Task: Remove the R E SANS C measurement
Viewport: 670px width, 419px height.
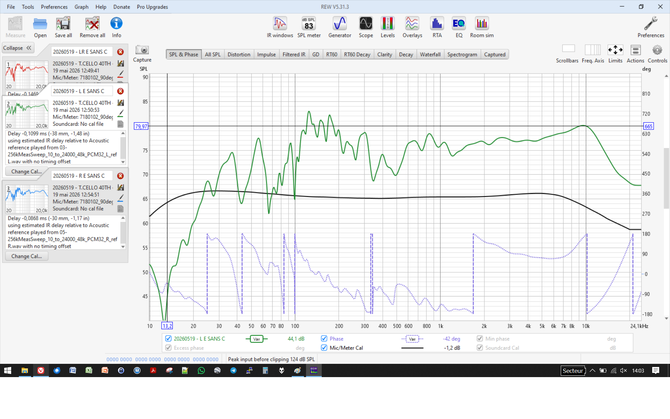Action: 120,176
